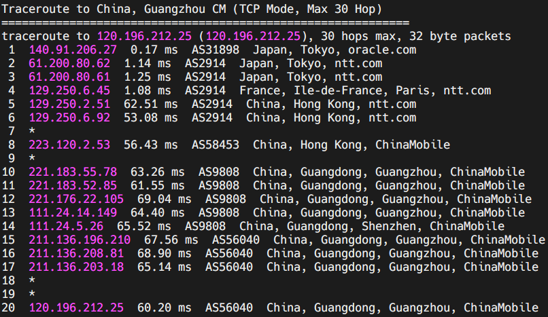Click the latency value 69.04 ms
Image resolution: width=548 pixels, height=317 pixels.
(x=165, y=200)
